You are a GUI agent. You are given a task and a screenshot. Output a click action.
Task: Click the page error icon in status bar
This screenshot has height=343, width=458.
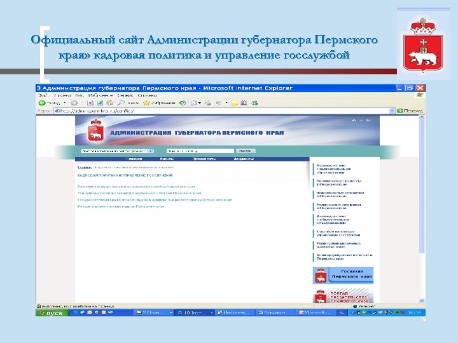click(39, 306)
